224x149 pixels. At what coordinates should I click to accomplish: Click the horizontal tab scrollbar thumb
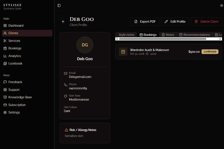163,39
